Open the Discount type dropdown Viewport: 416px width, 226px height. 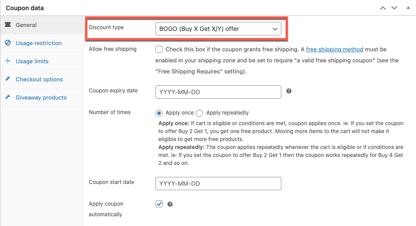[218, 29]
